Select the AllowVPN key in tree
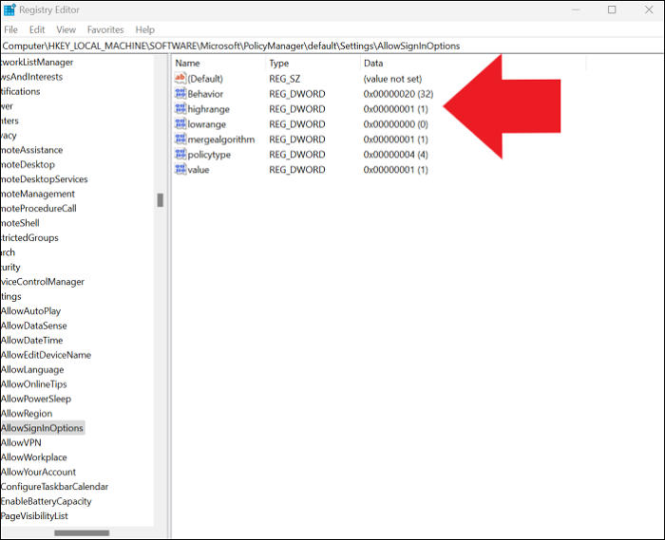 click(x=21, y=443)
